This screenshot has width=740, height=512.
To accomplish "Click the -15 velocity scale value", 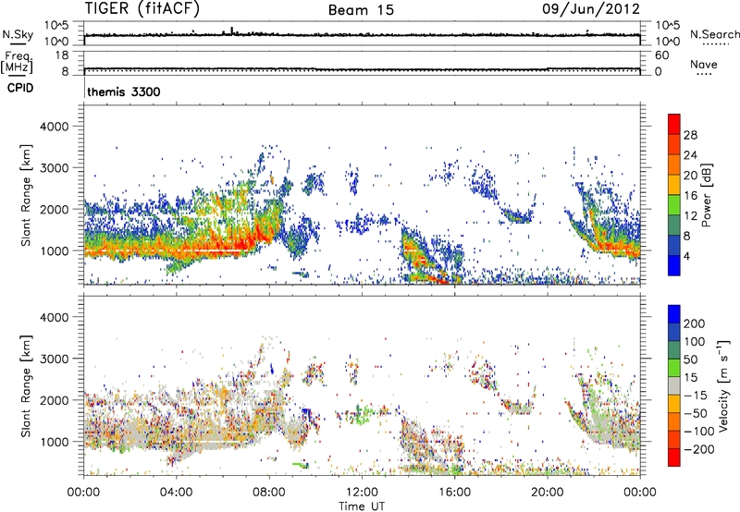I will (x=696, y=396).
